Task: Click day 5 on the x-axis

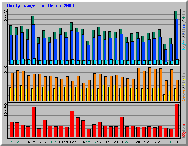Action: tap(34, 142)
